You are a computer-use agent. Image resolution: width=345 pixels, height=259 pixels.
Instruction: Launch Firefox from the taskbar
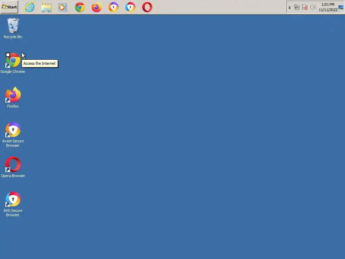tap(97, 7)
